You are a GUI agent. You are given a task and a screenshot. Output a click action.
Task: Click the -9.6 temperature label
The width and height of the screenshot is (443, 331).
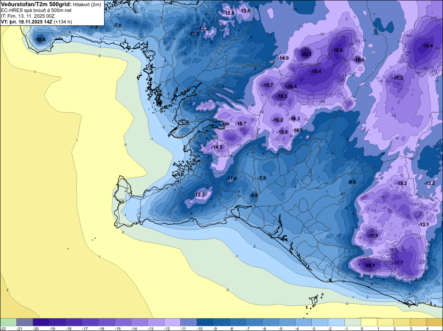coord(352,182)
